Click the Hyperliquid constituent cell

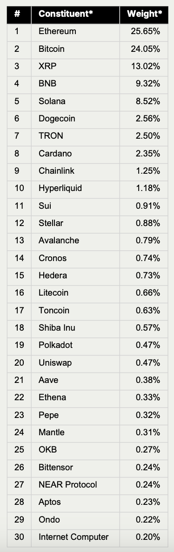pos(75,188)
